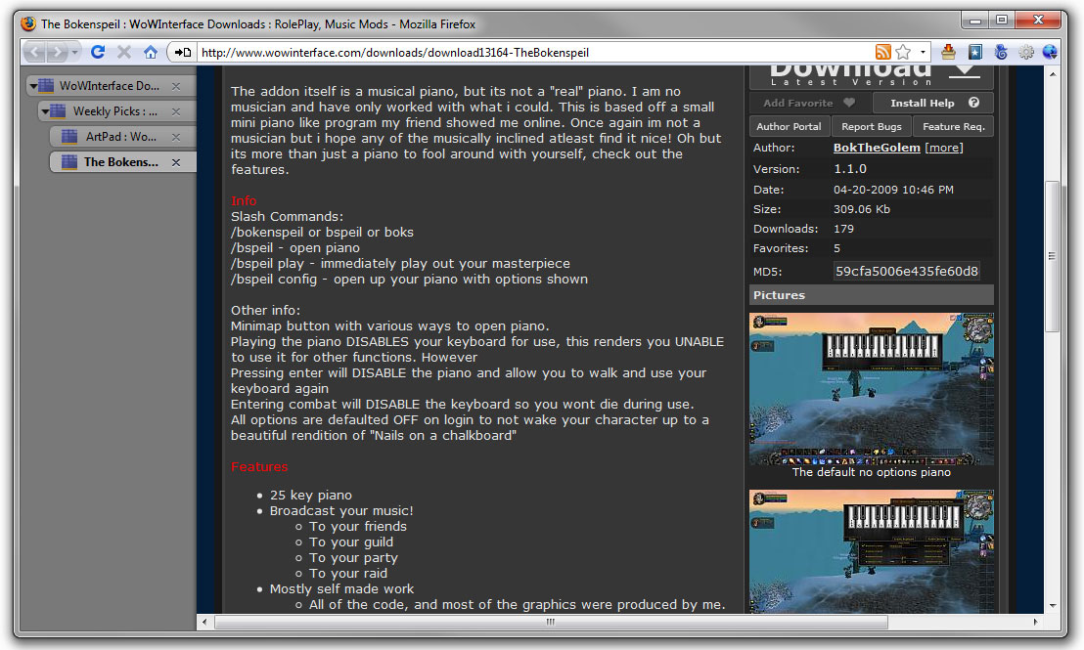Click '/bspeil config' command line text
Viewport: 1084px width, 650px height.
click(409, 280)
